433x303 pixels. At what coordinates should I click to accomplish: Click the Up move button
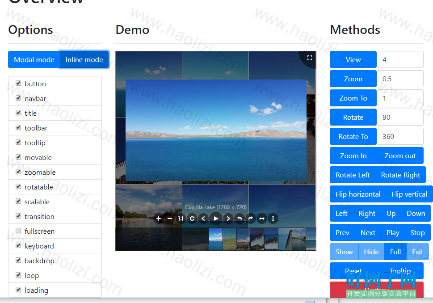[x=391, y=213]
